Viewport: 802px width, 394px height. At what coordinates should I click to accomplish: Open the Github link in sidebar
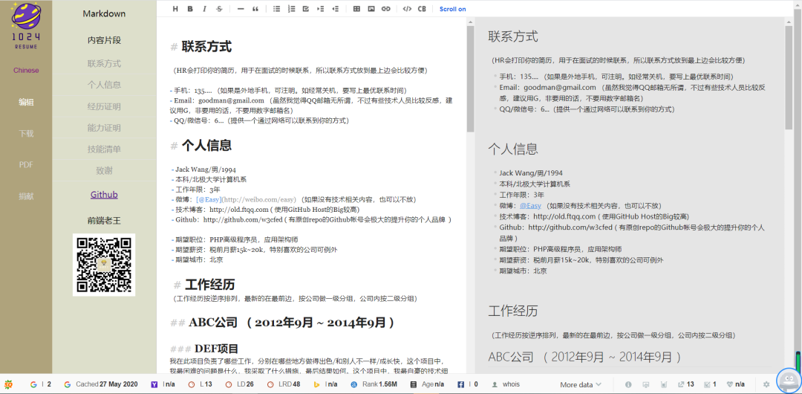(104, 195)
